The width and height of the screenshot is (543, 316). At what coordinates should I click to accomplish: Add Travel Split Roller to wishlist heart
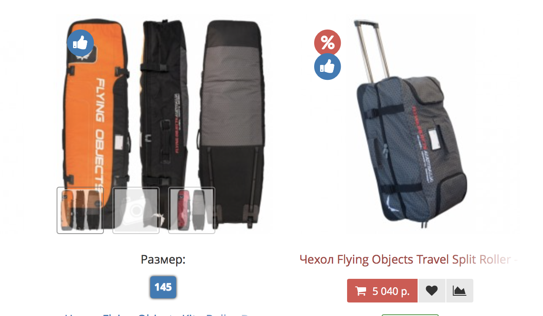pyautogui.click(x=432, y=291)
